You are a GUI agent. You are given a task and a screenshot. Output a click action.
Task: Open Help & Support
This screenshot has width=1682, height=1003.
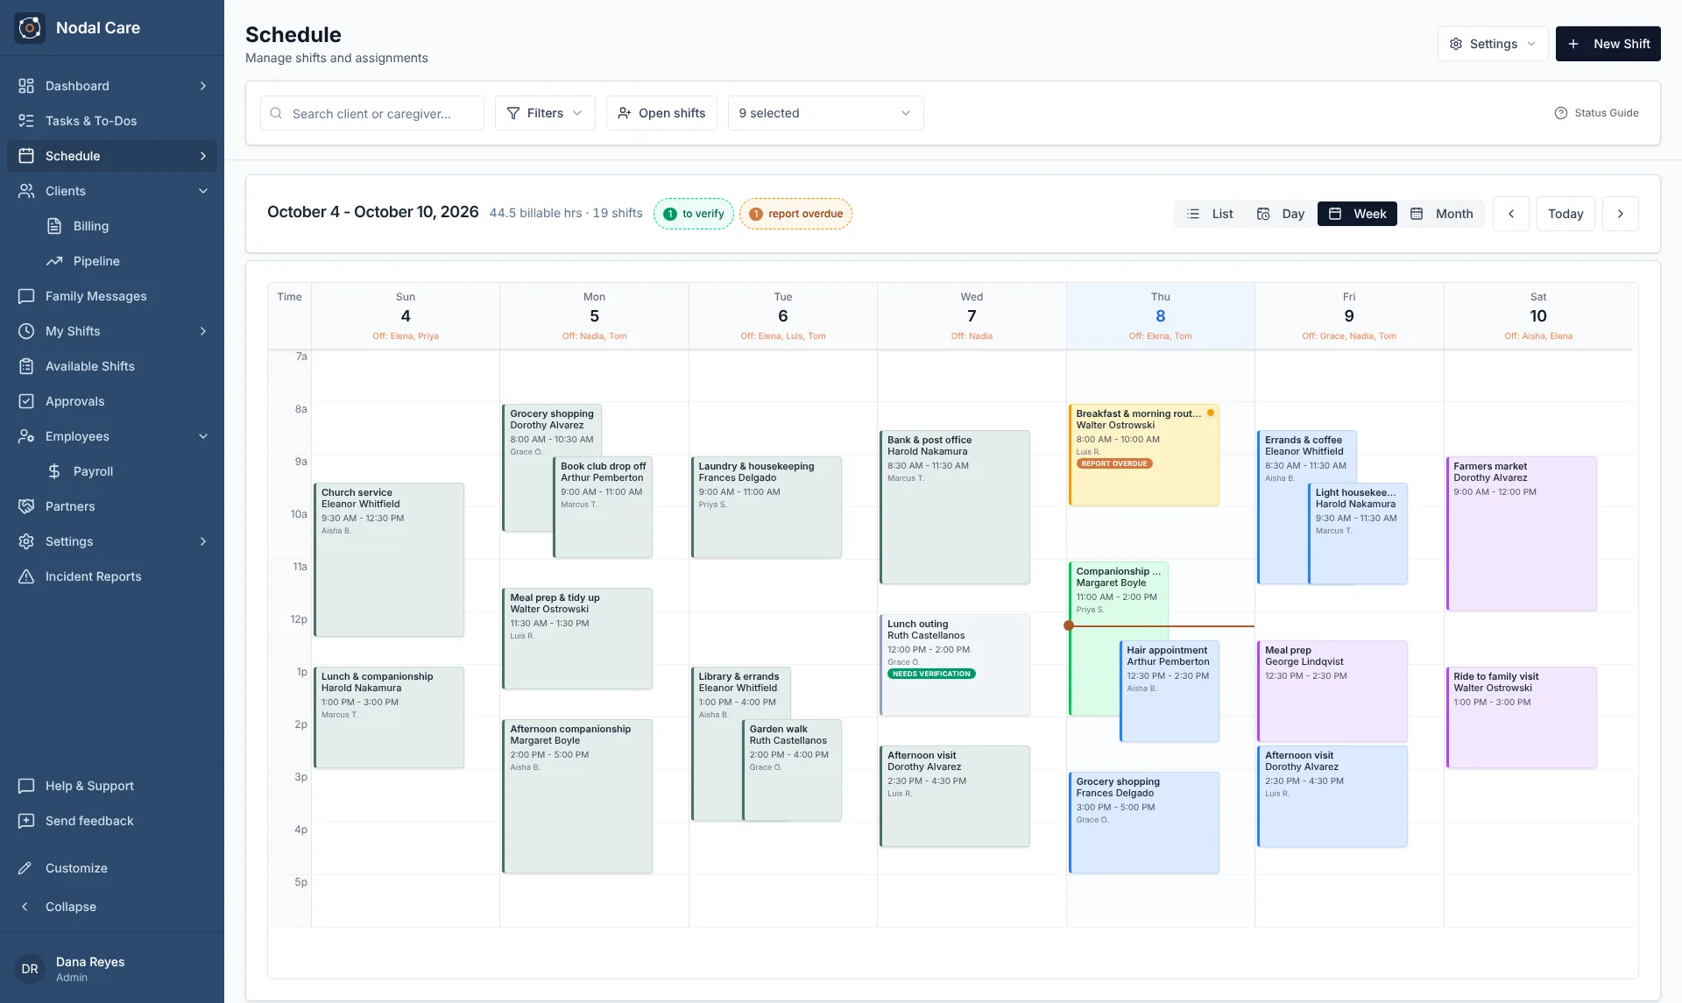coord(112,786)
